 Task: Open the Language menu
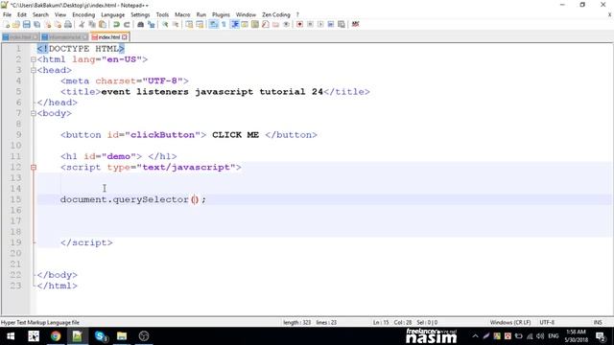point(113,15)
